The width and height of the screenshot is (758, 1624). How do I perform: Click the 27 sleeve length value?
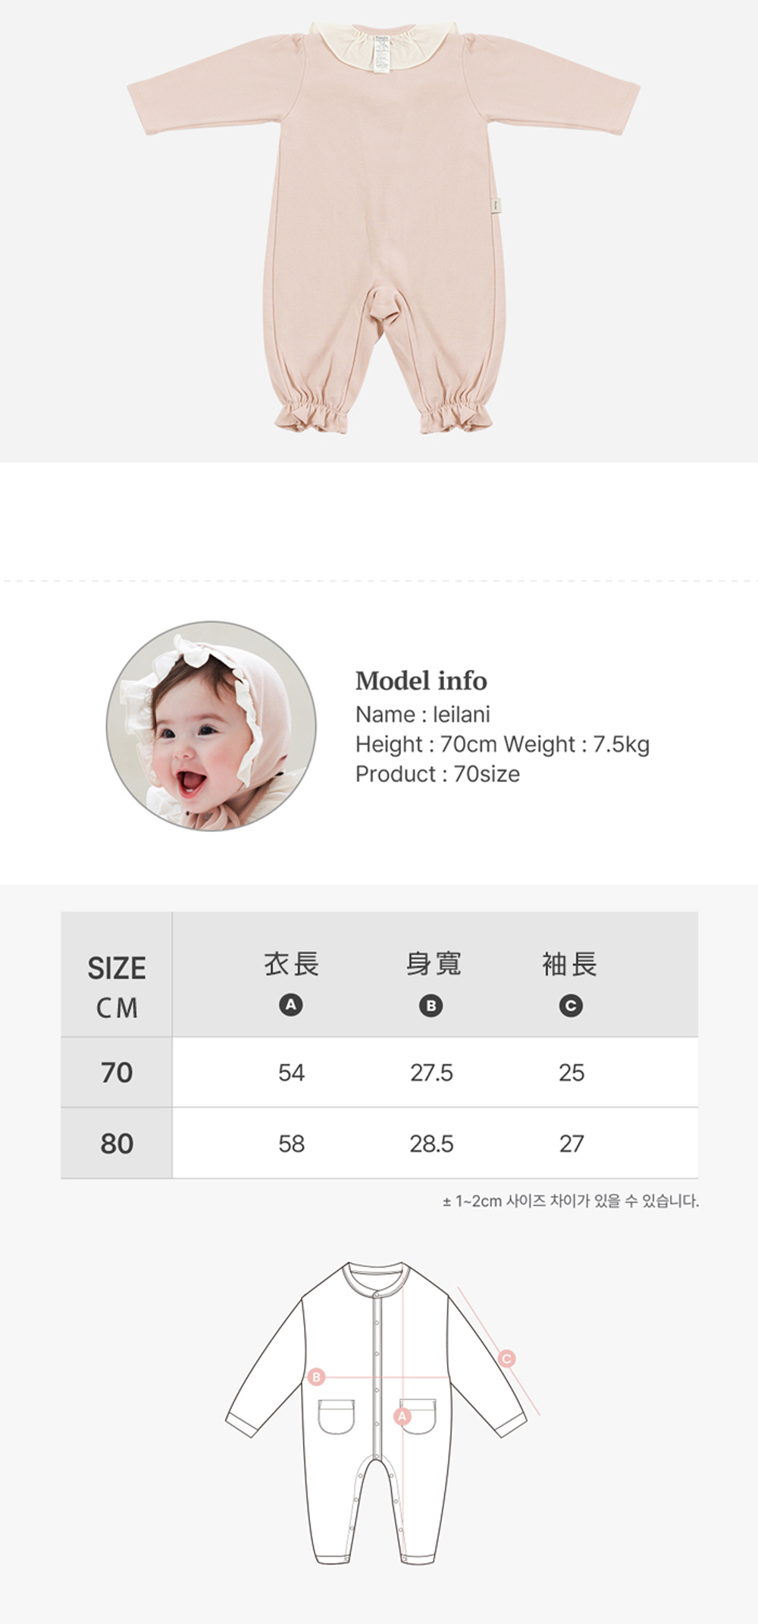tap(572, 1144)
